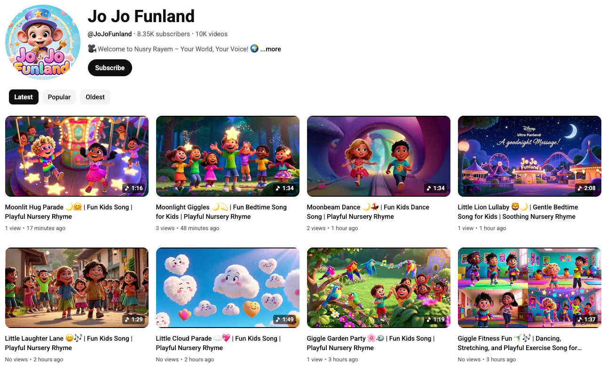Open the Giggle Garden Party thumbnail
The height and width of the screenshot is (368, 607).
[x=378, y=288]
